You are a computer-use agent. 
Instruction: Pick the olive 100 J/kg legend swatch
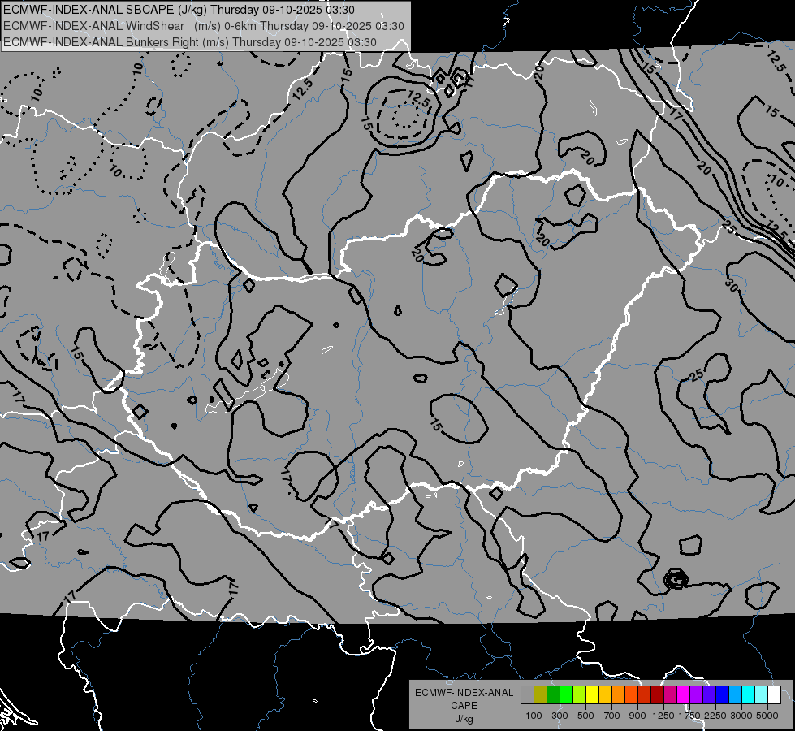tap(540, 694)
